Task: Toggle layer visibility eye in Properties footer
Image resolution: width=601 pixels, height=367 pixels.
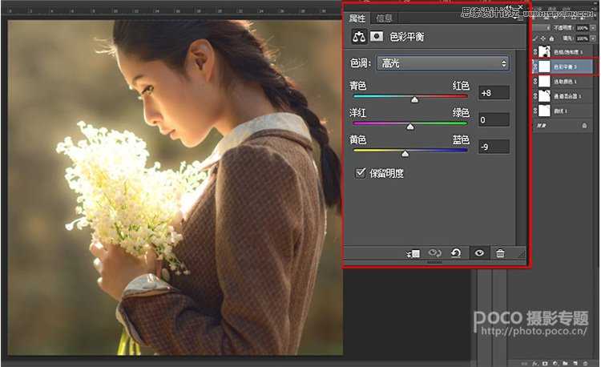Action: point(479,253)
